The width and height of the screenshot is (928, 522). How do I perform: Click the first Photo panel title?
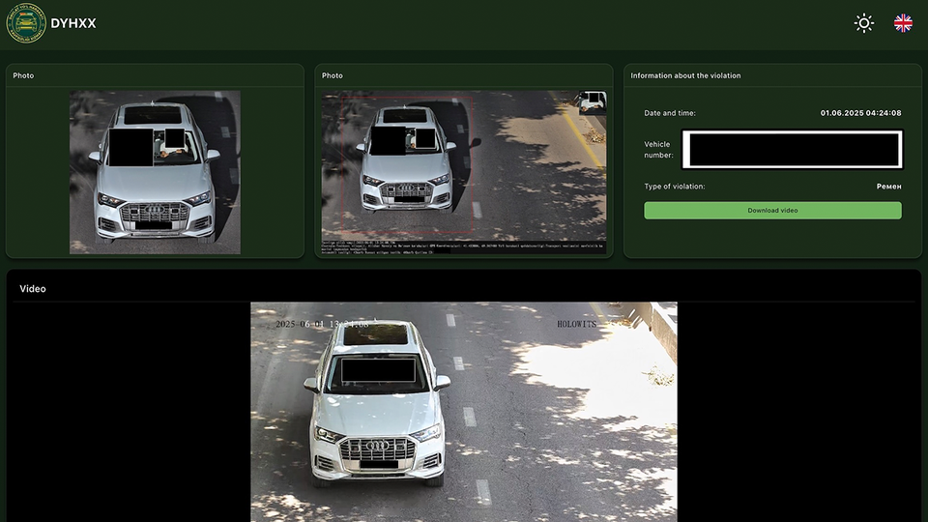click(x=23, y=75)
